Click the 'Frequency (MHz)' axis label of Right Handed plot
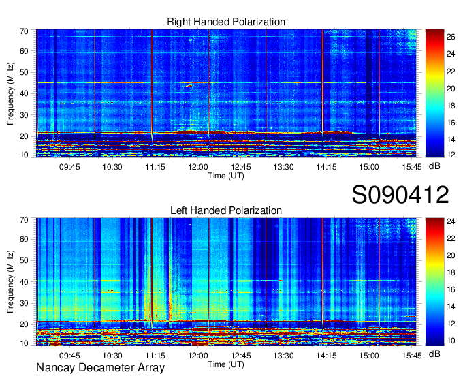The width and height of the screenshot is (463, 376). [10, 93]
